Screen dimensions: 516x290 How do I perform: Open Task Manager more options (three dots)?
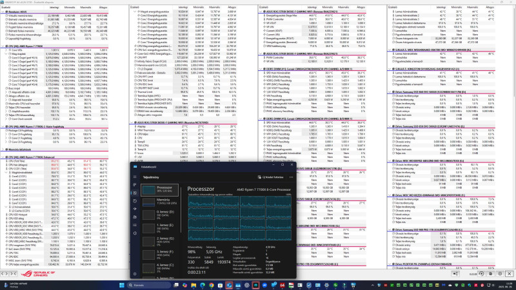tap(291, 177)
